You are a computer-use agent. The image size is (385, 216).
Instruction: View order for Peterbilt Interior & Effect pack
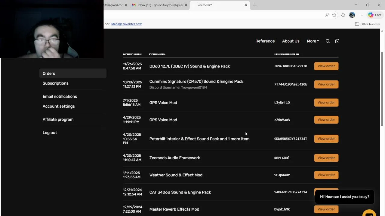point(326,139)
